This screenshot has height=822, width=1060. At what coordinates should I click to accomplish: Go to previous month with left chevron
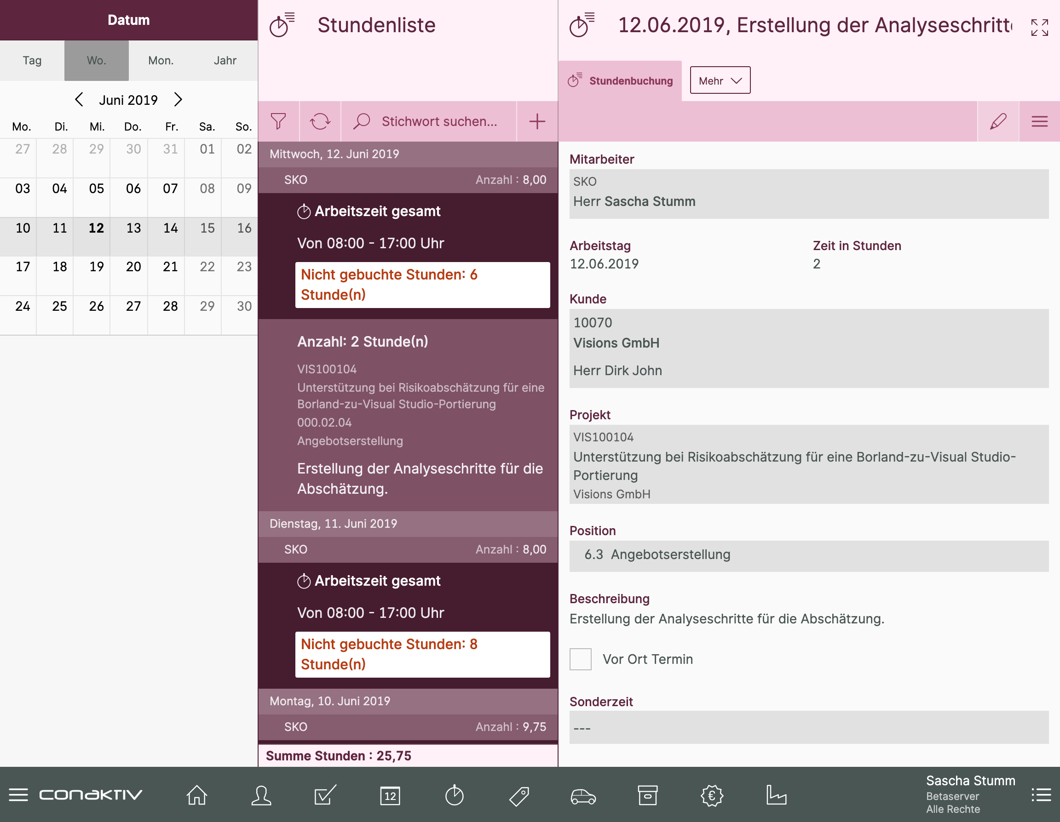point(79,99)
